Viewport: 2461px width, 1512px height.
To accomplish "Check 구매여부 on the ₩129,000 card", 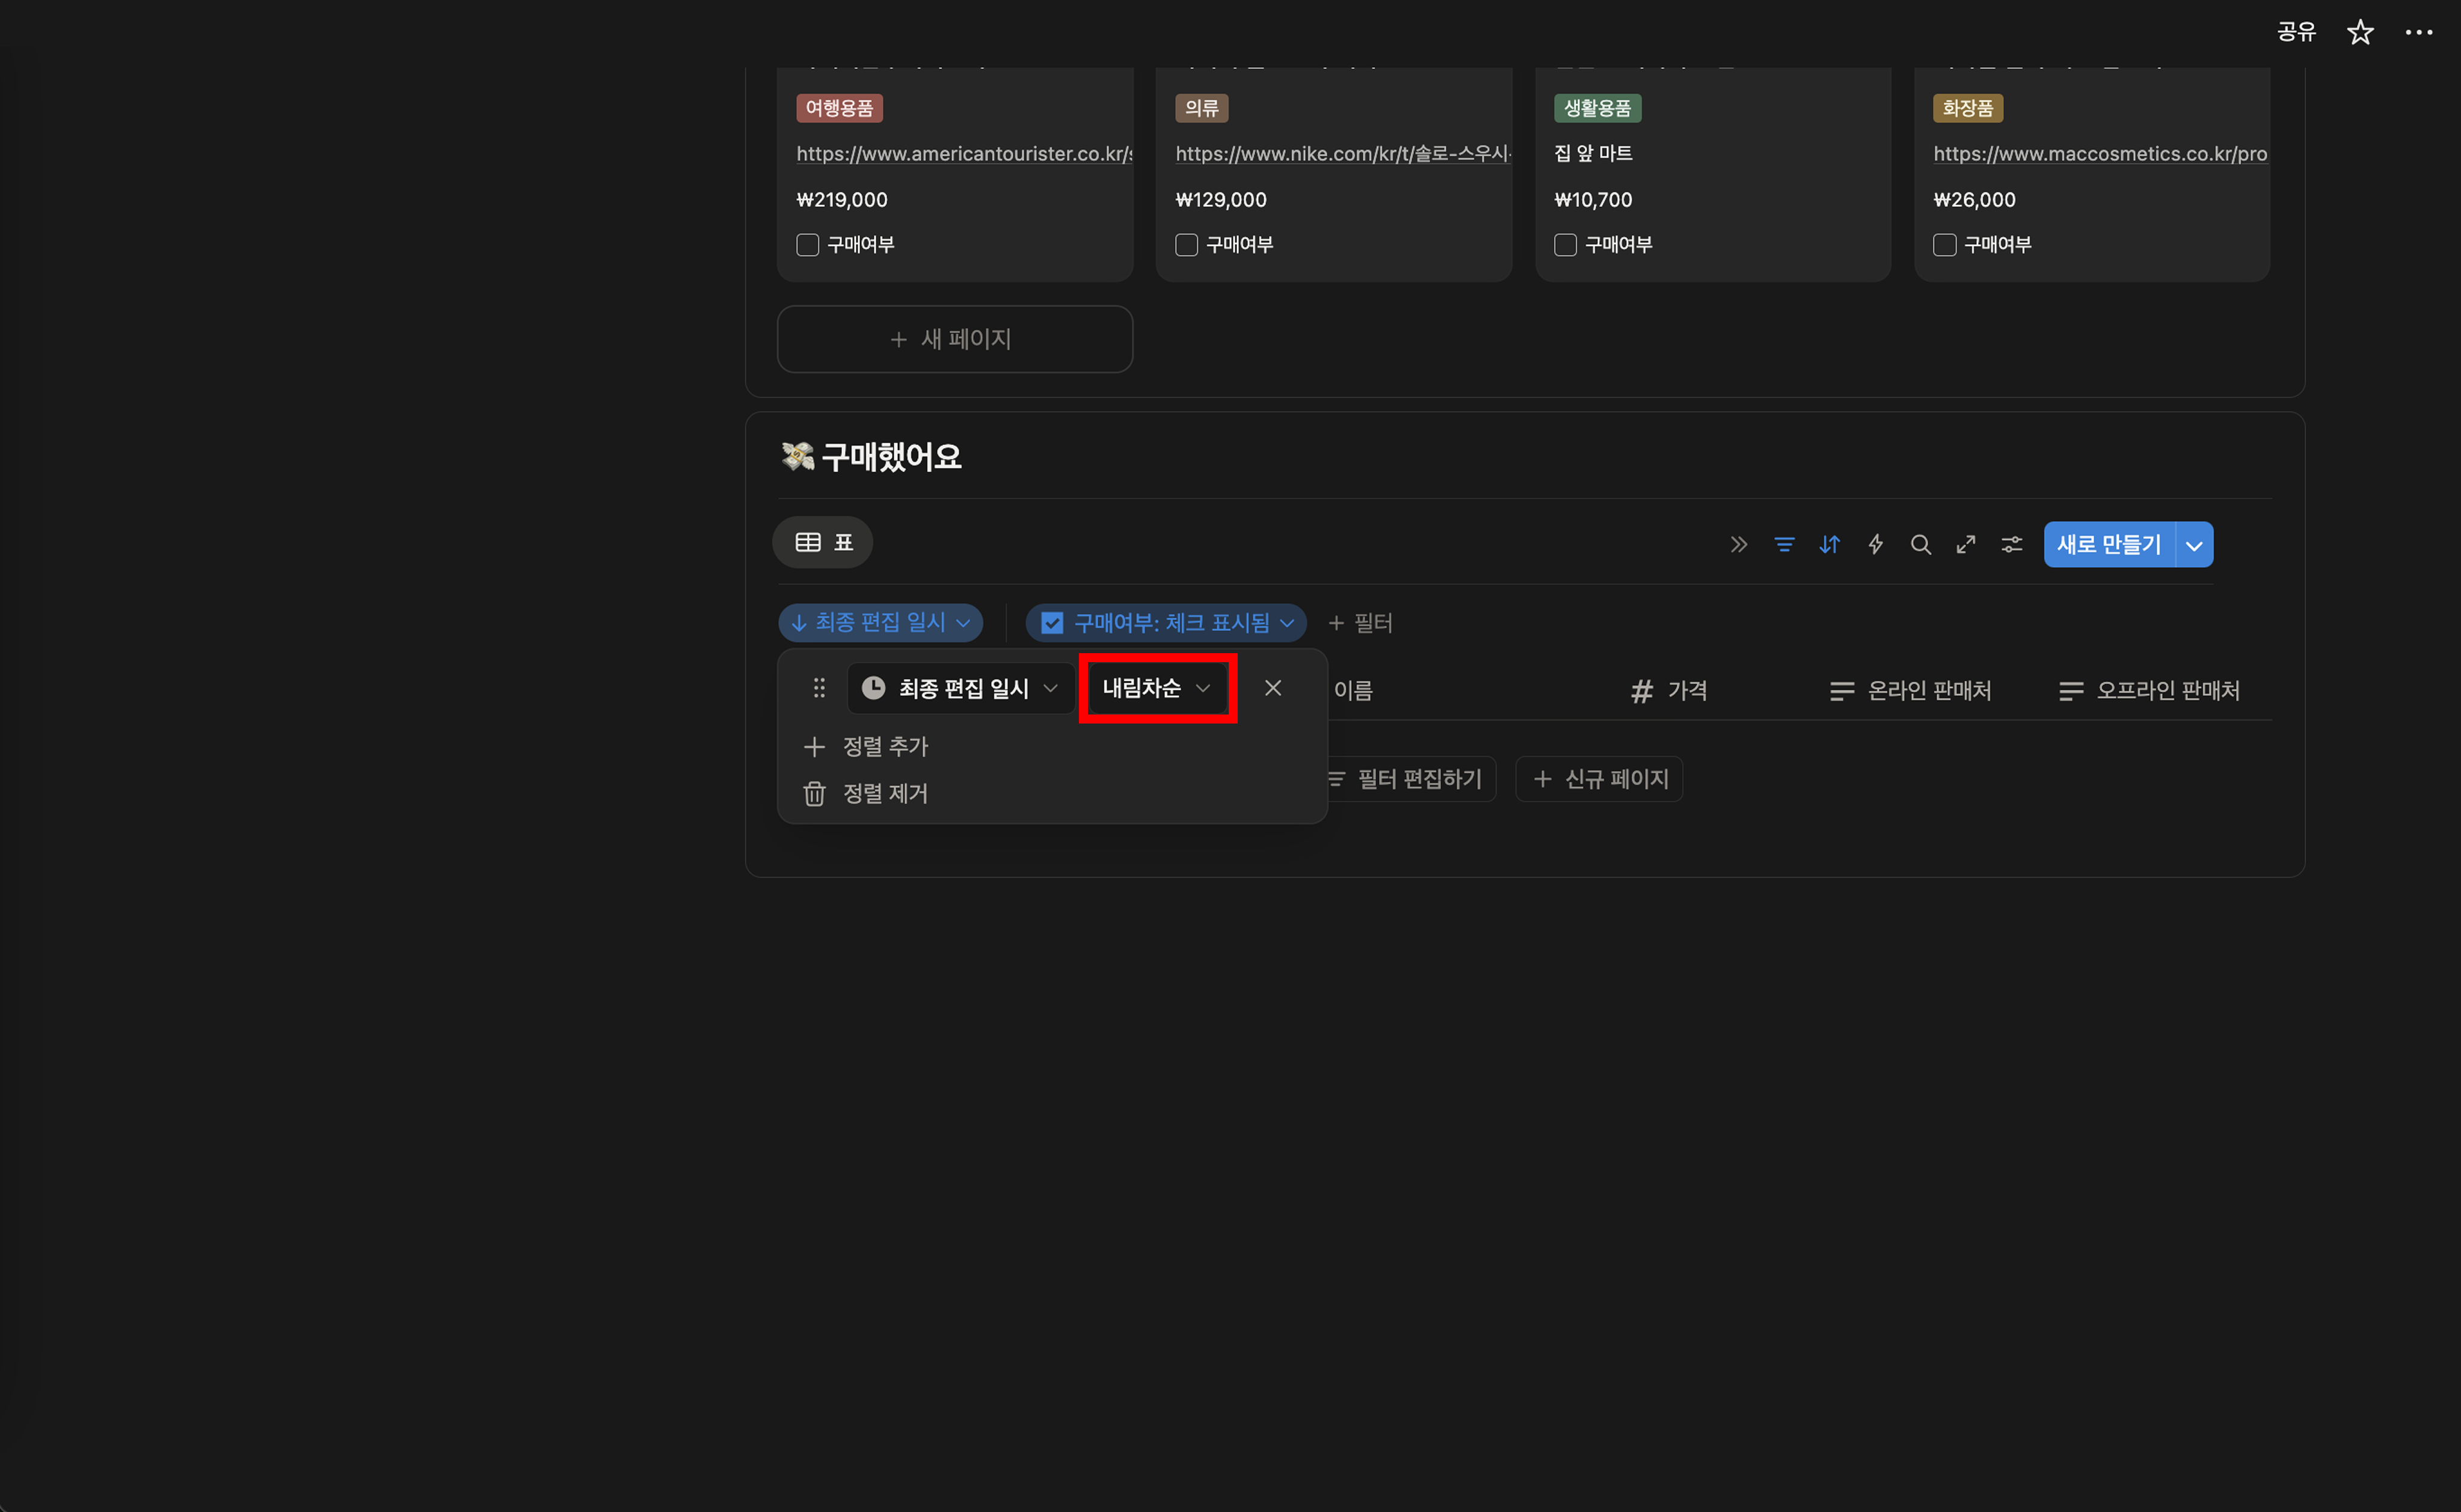I will [x=1187, y=245].
